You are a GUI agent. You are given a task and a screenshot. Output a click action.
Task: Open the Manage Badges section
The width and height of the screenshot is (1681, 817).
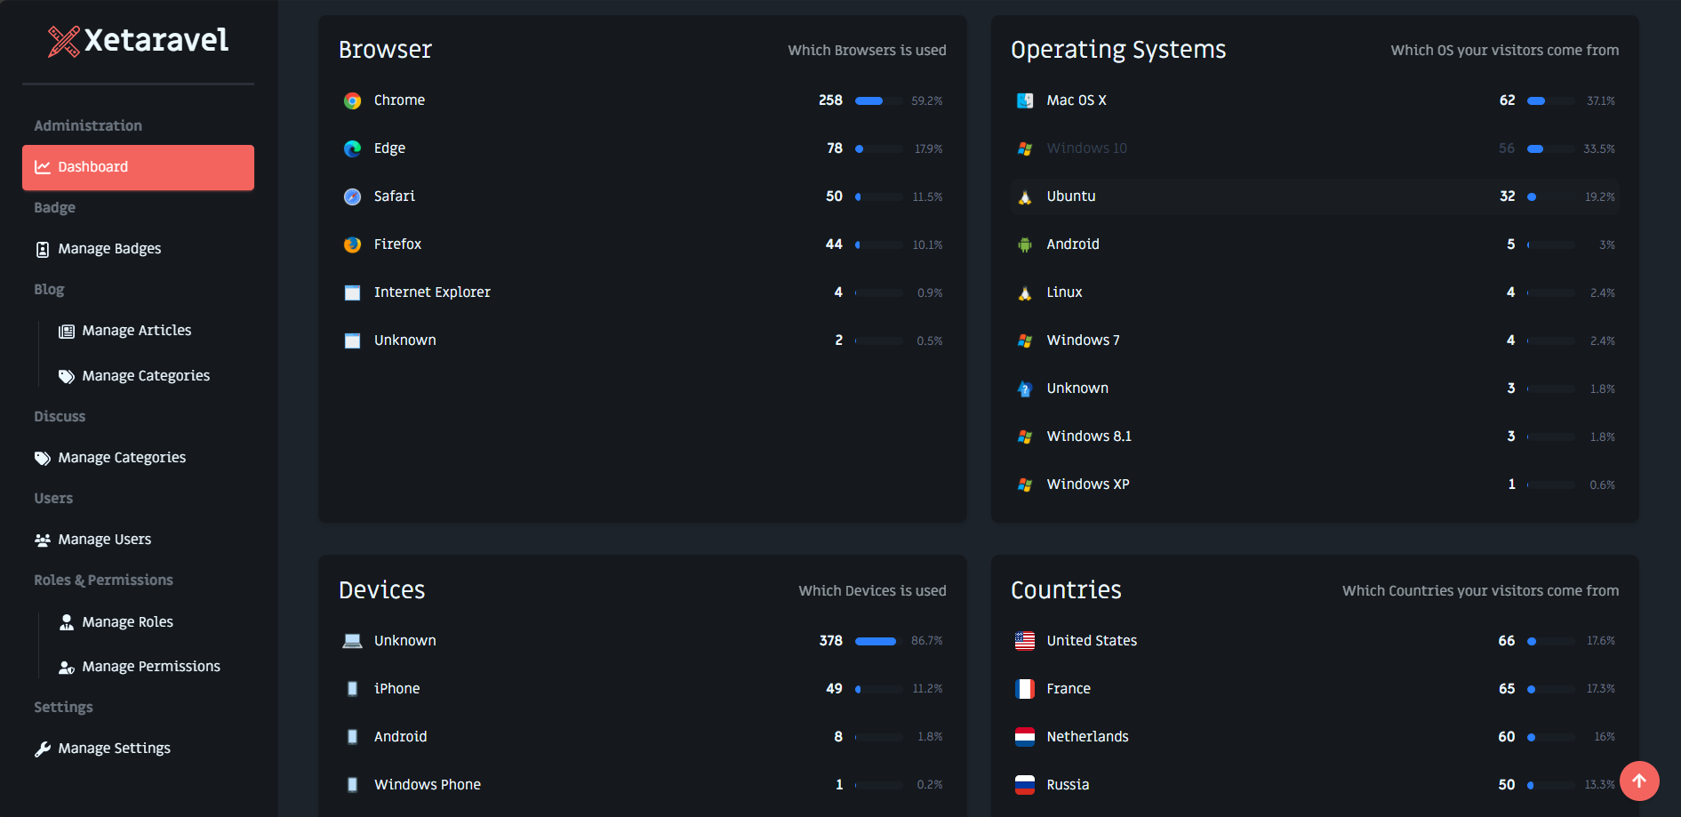[108, 248]
